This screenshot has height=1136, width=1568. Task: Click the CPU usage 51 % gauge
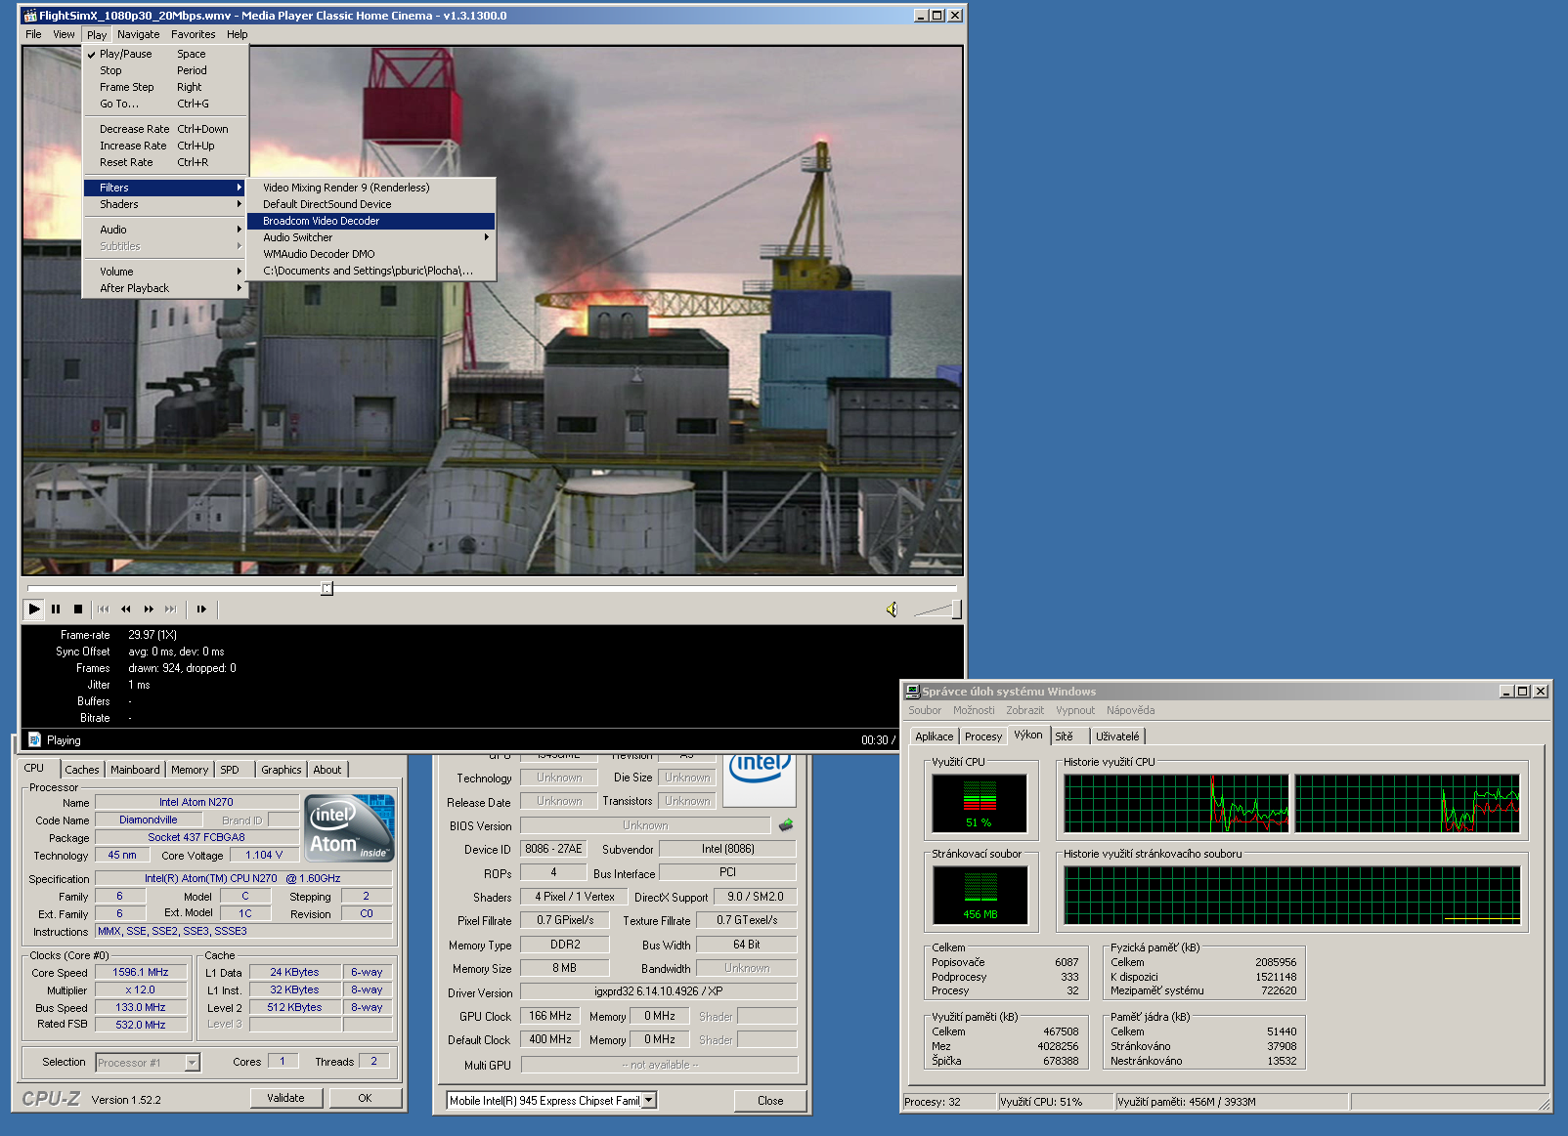(x=980, y=803)
